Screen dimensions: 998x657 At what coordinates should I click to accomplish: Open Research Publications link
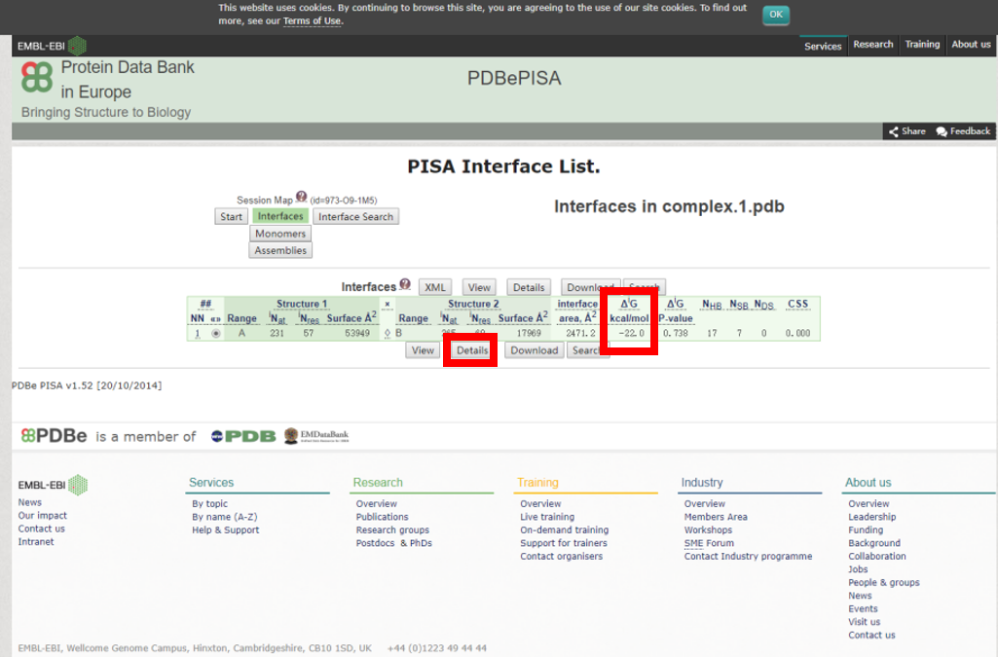[x=382, y=517]
